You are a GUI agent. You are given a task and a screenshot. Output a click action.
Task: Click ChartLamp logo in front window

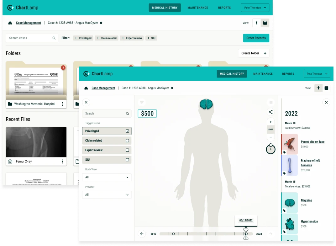click(x=98, y=74)
